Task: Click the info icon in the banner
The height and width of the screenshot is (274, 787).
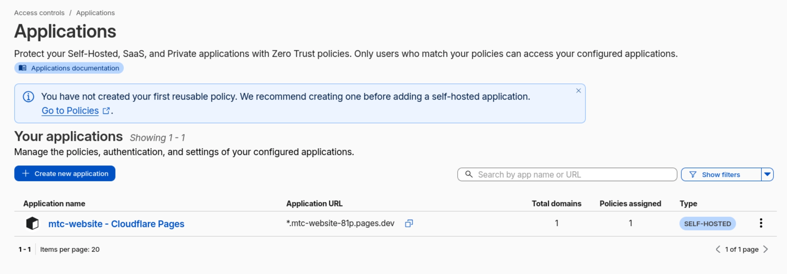Action: [x=29, y=96]
